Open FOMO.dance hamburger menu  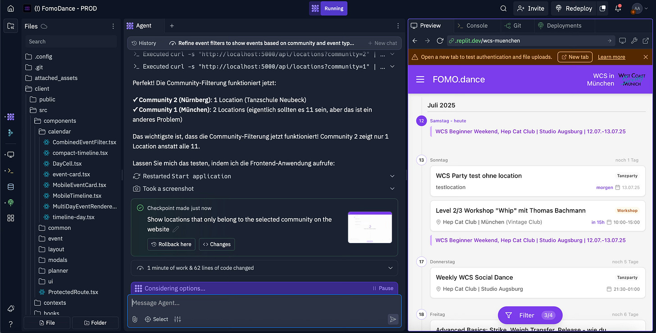click(x=420, y=79)
